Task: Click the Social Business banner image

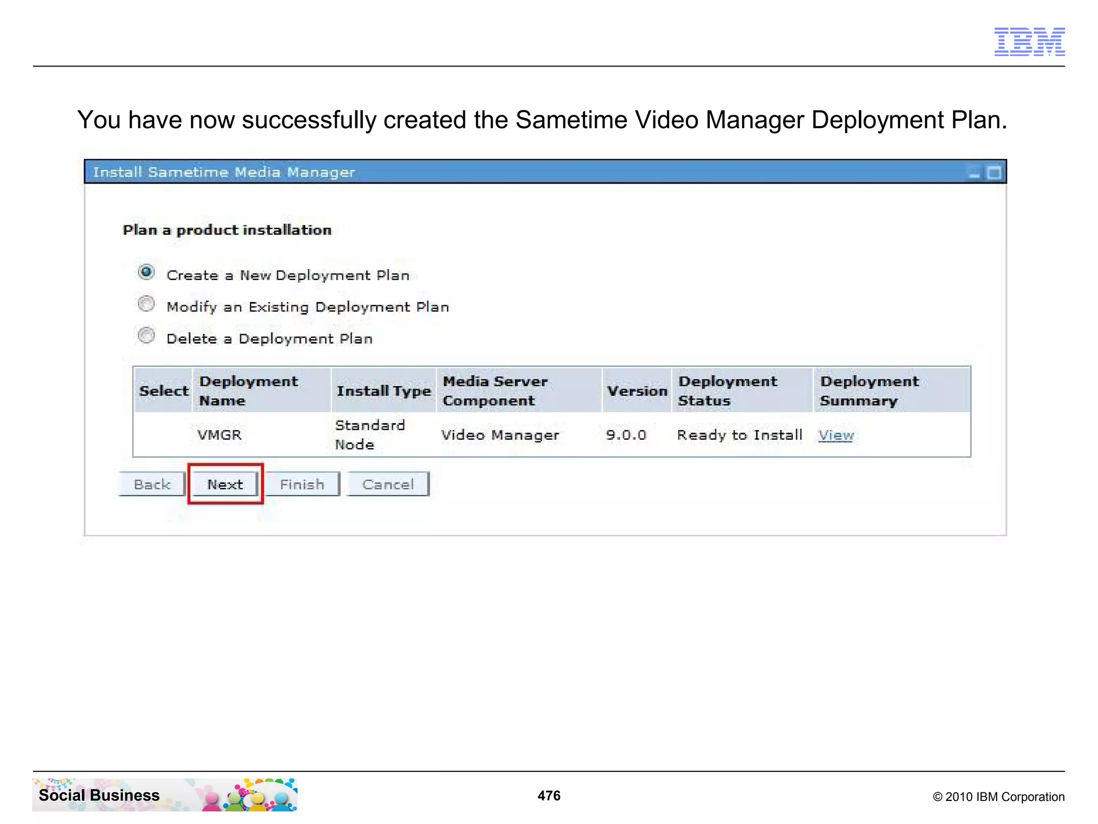Action: [x=165, y=794]
